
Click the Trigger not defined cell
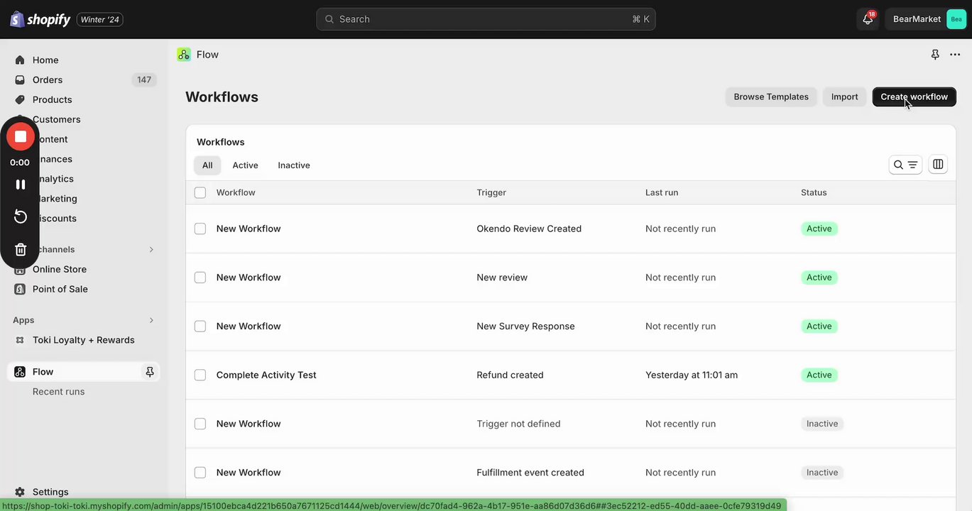518,424
